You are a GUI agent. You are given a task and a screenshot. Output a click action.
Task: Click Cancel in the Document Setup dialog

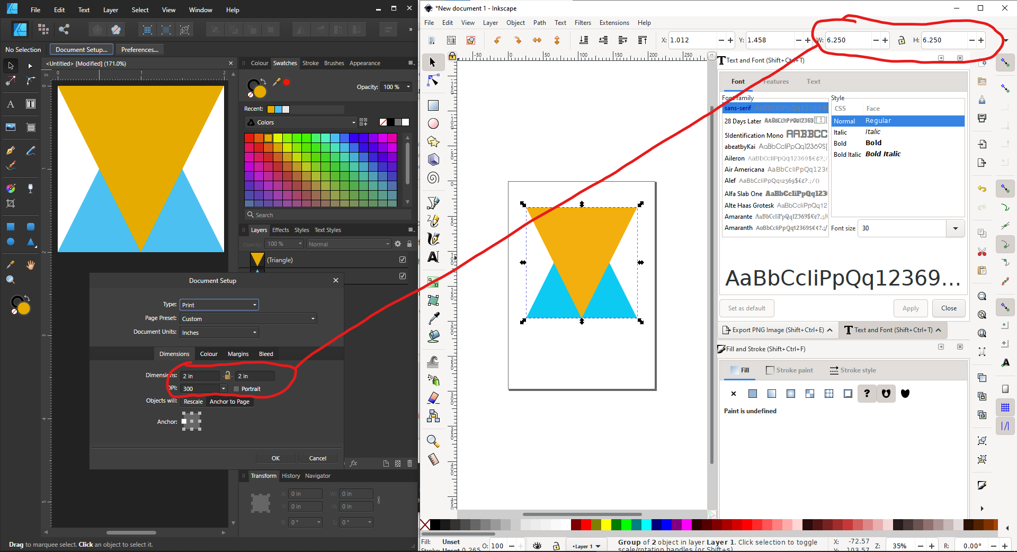click(317, 458)
